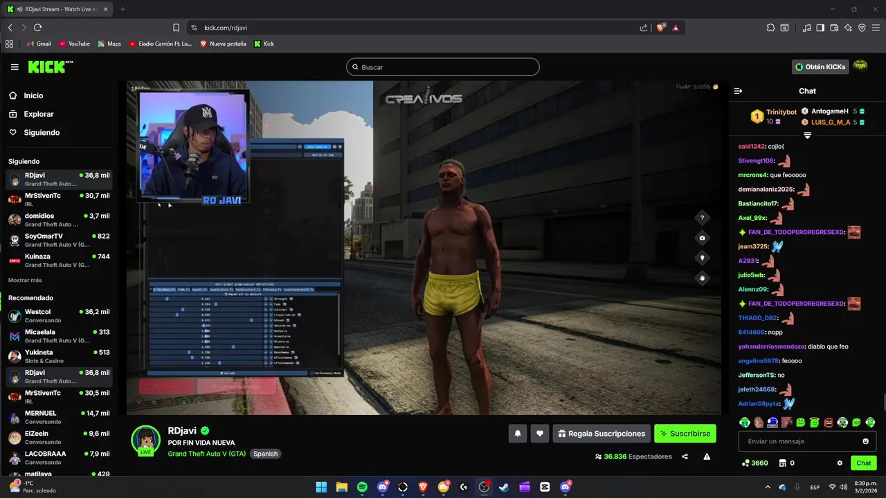Open SoyOmarTV channel in sidebar
The height and width of the screenshot is (498, 886).
(x=58, y=240)
